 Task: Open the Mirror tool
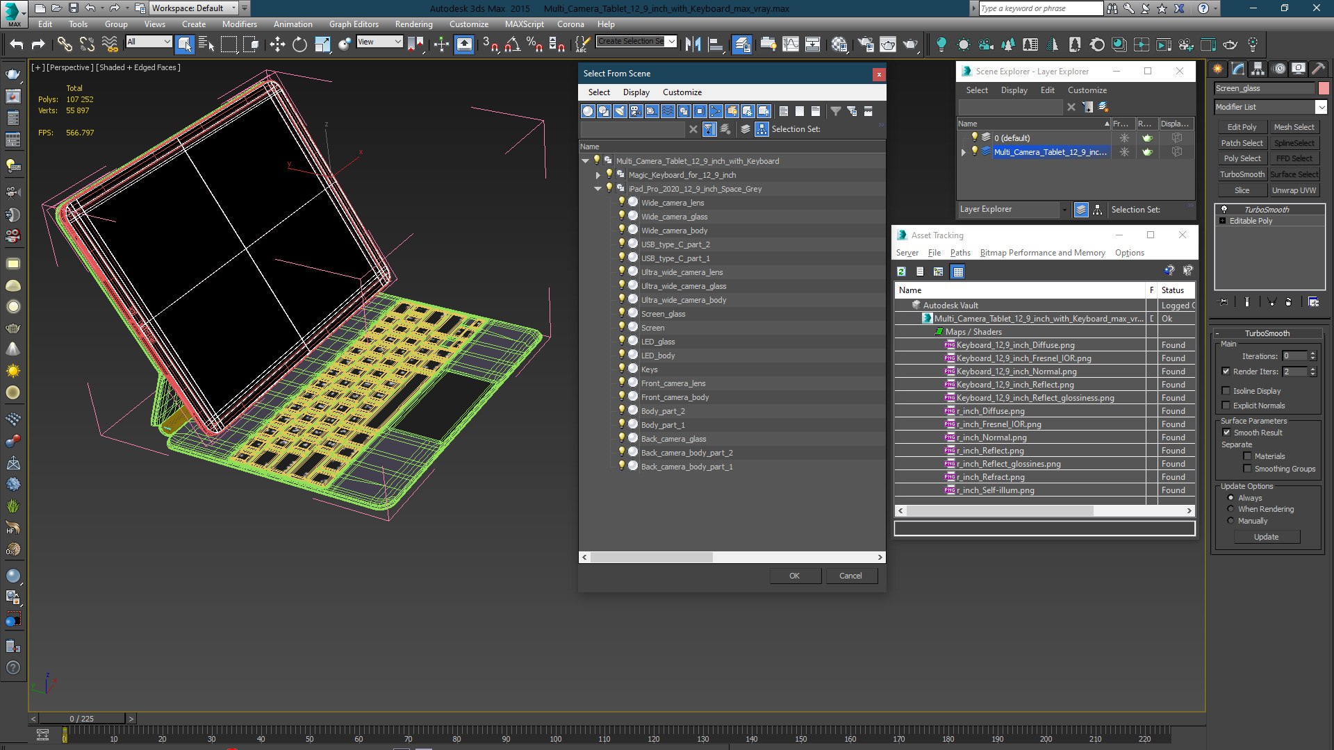693,45
